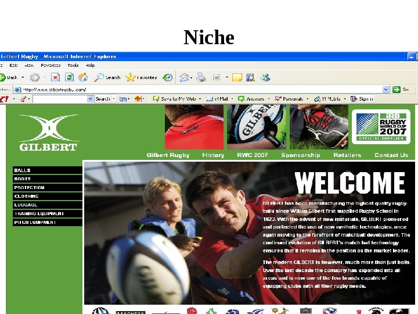The height and width of the screenshot is (314, 418).
Task: Click the Rugby World Cup 2007 badge
Action: pos(381,127)
